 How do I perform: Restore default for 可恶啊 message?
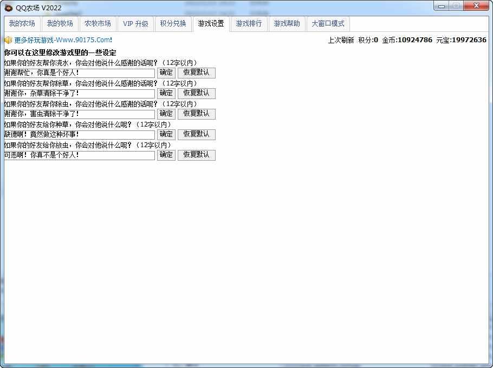(196, 155)
